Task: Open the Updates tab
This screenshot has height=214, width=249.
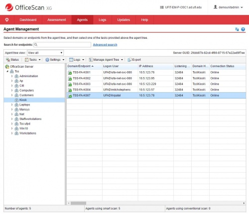Action: 124,20
